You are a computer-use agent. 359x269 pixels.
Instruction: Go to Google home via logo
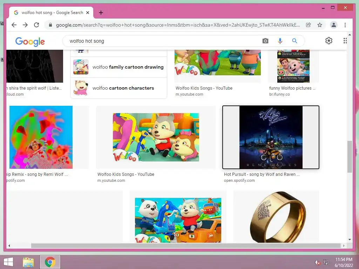point(30,42)
